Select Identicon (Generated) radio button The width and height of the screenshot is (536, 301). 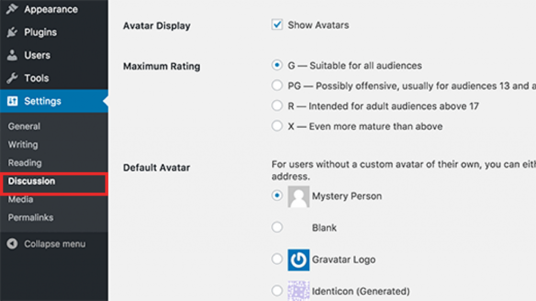pyautogui.click(x=277, y=291)
